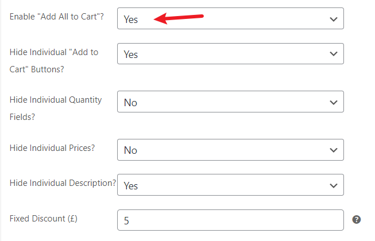Click the help question mark icon beside Fixed Discount
Image resolution: width=375 pixels, height=241 pixels.
coord(357,219)
